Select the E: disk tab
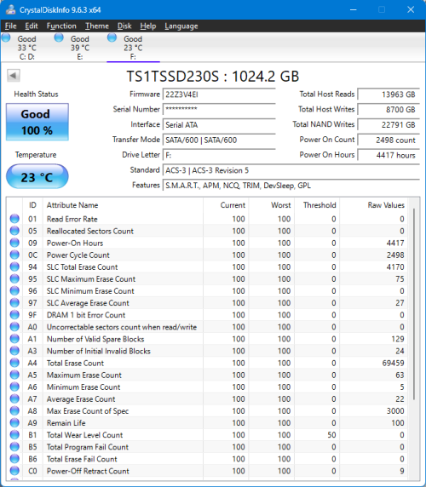Viewport: 426px width, 487px height. tap(80, 48)
